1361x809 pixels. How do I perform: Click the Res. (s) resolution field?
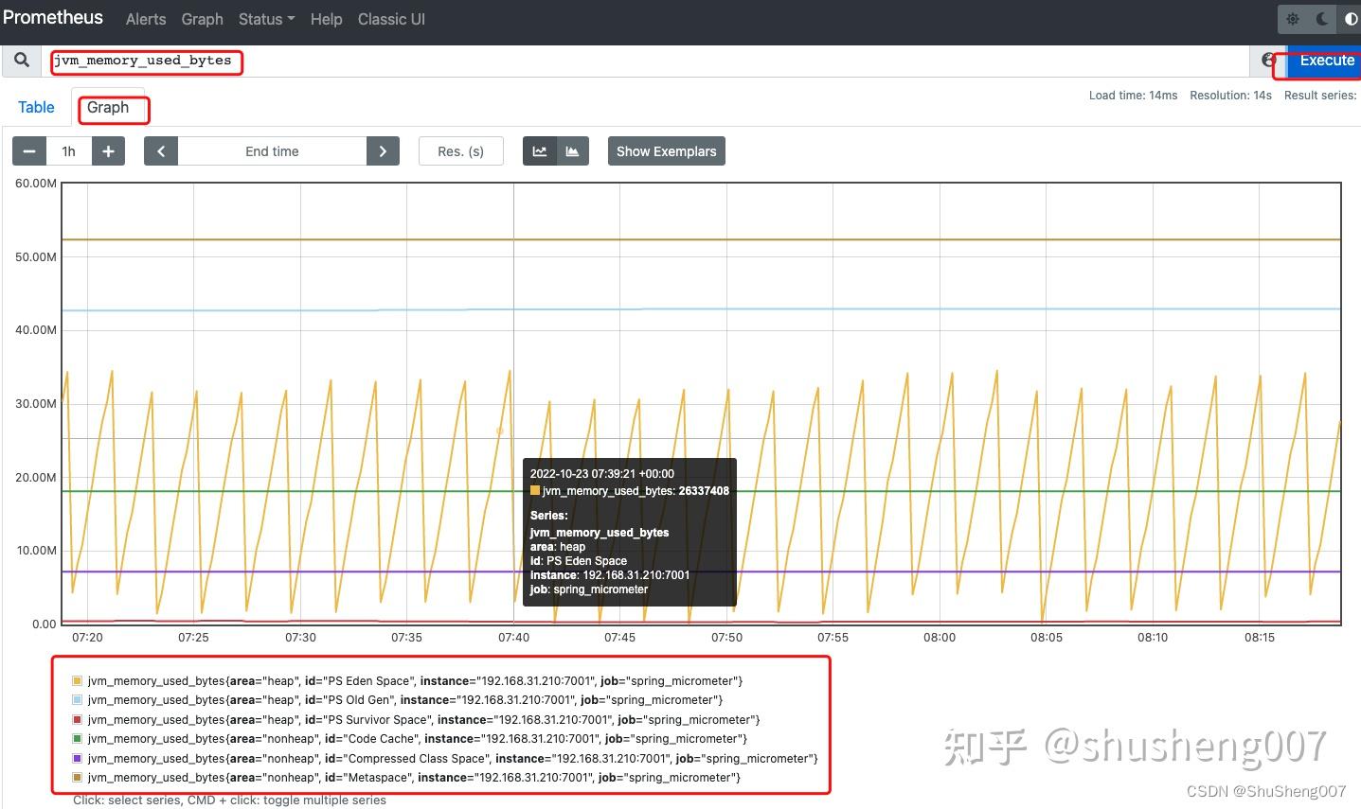[461, 150]
